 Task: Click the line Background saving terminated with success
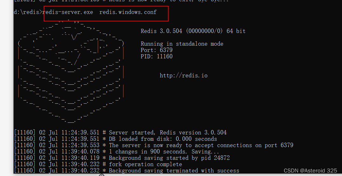point(127,171)
